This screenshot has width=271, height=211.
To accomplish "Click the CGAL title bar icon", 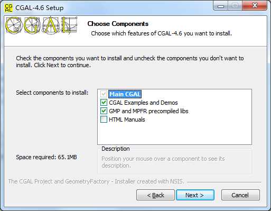I will pos(8,8).
